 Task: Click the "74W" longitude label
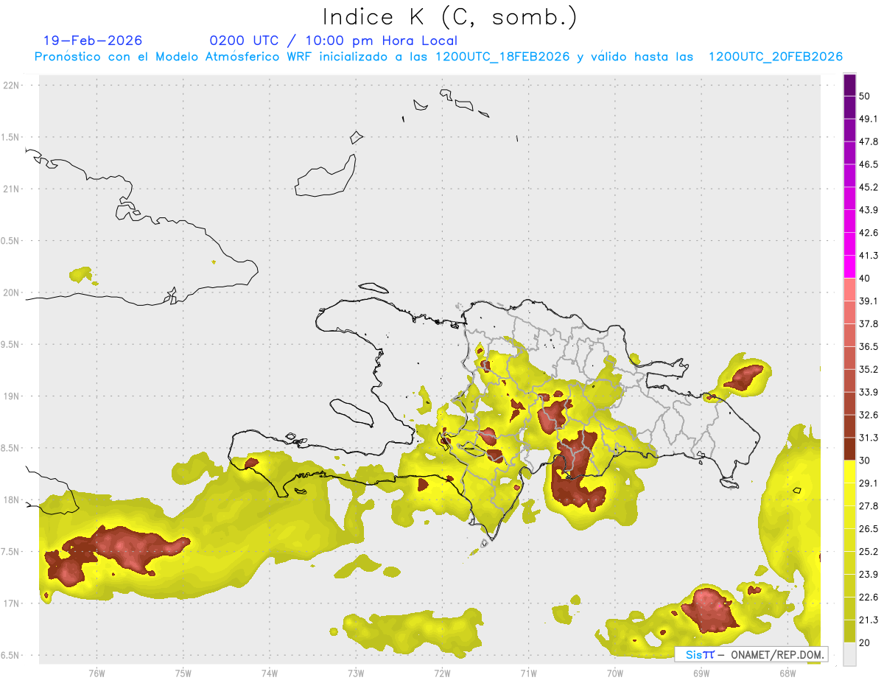click(270, 673)
